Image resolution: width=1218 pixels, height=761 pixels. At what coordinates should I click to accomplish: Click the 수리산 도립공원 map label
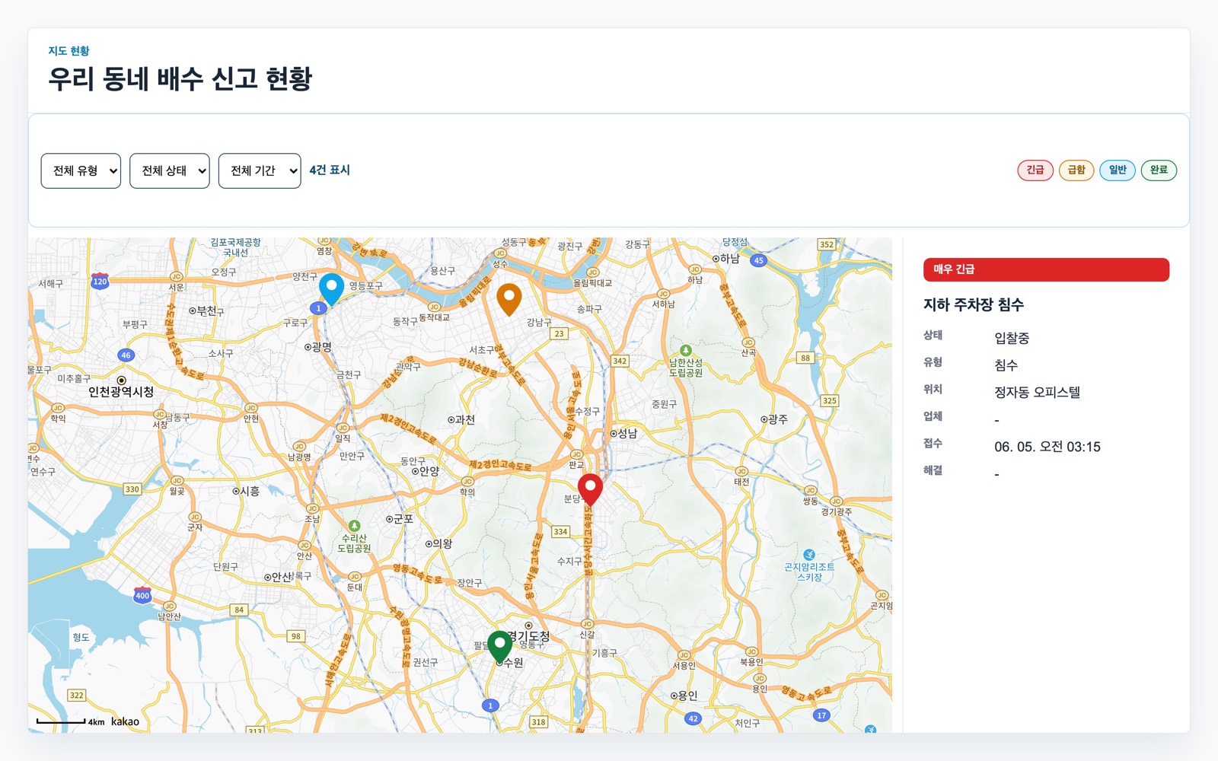pos(354,543)
